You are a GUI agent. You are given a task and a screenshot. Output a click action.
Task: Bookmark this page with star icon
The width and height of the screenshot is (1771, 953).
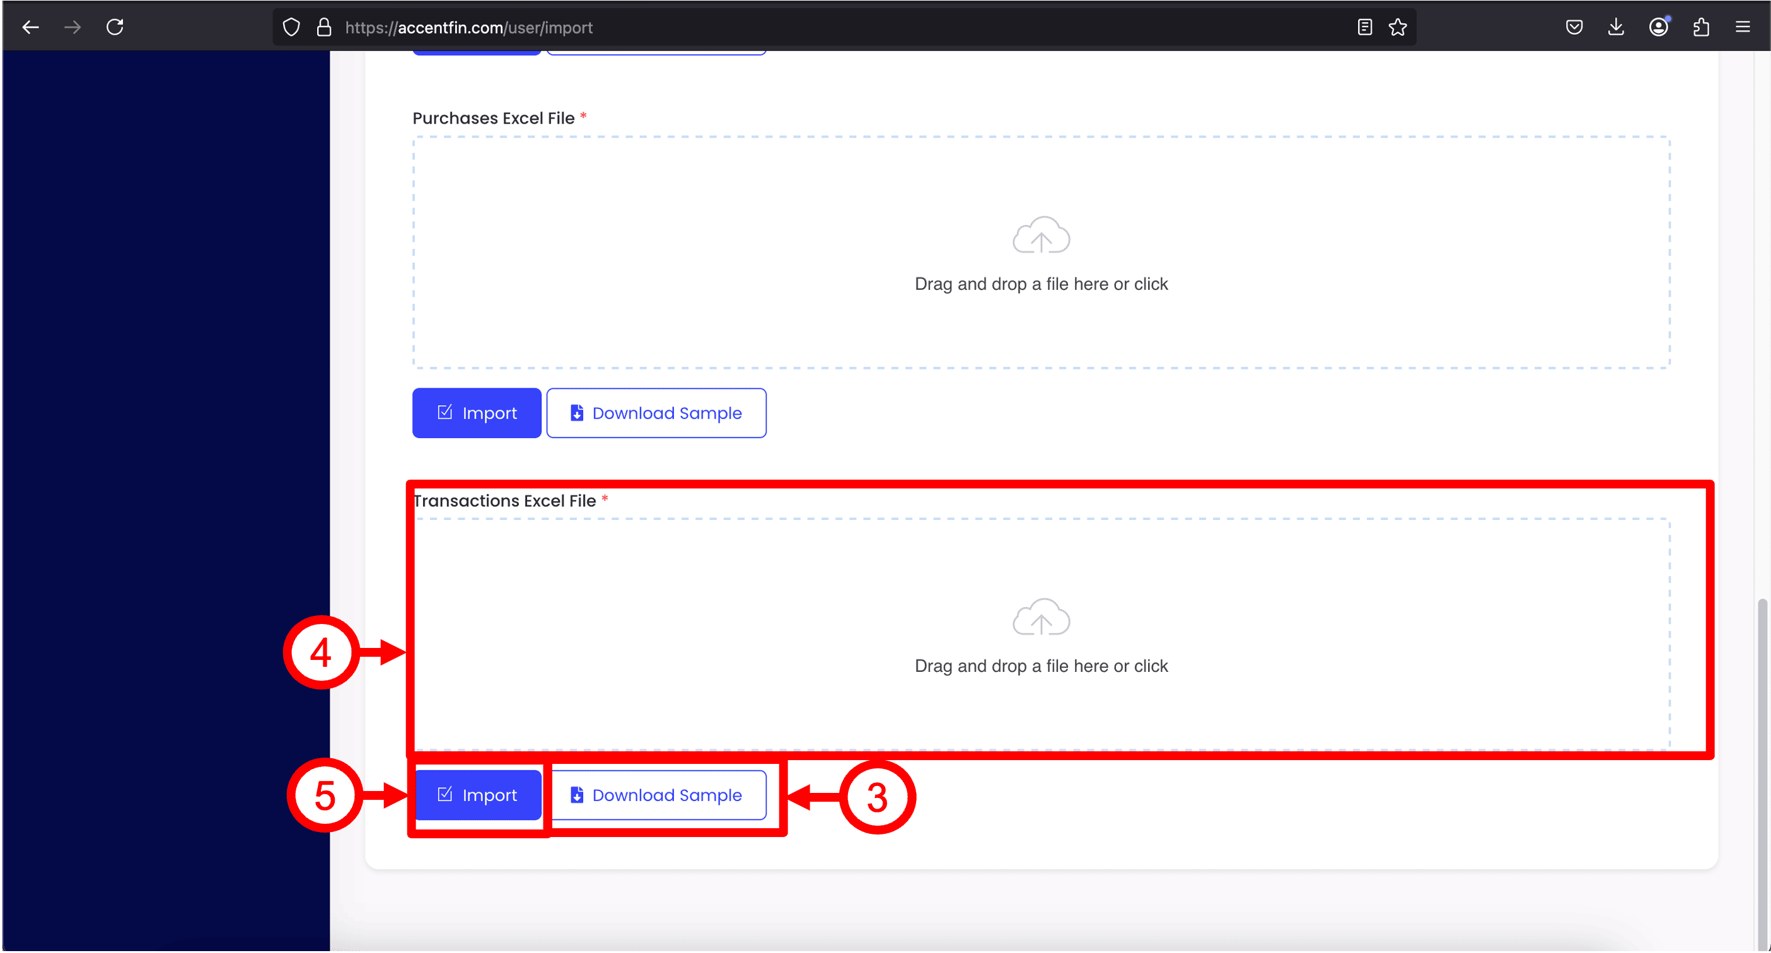1398,28
